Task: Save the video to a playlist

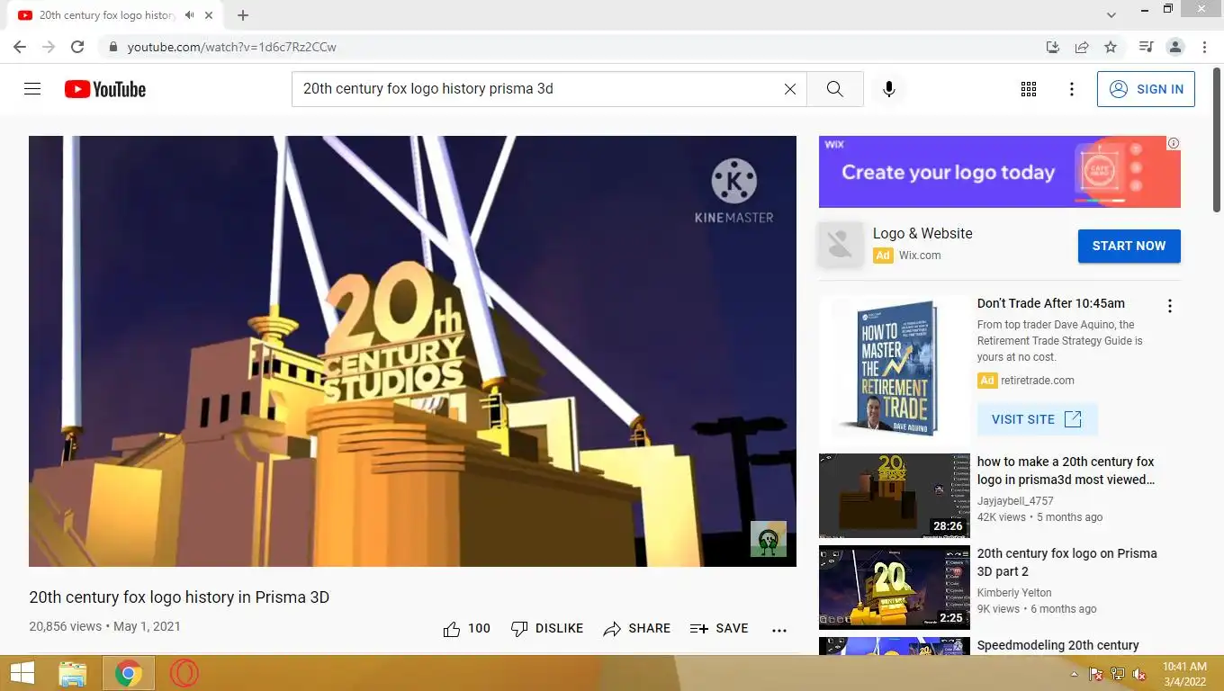Action: 719,629
